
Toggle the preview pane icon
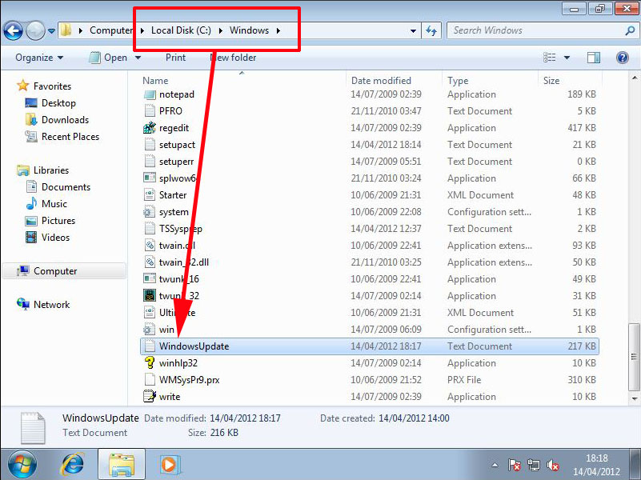(x=594, y=58)
